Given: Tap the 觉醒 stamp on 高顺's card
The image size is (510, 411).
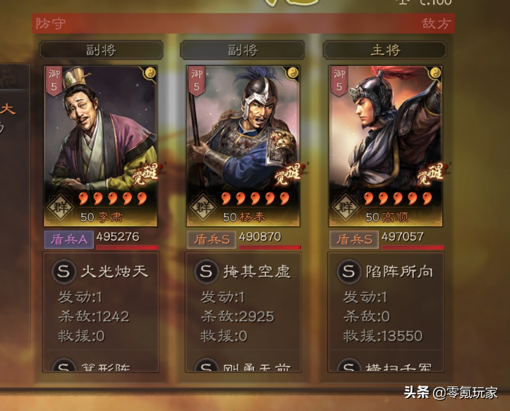Looking at the screenshot, I should 431,174.
